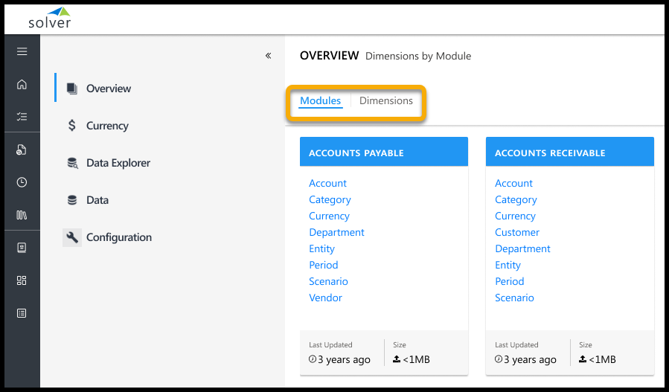The image size is (669, 392).
Task: Open the Accounts Payable card header
Action: coord(383,152)
